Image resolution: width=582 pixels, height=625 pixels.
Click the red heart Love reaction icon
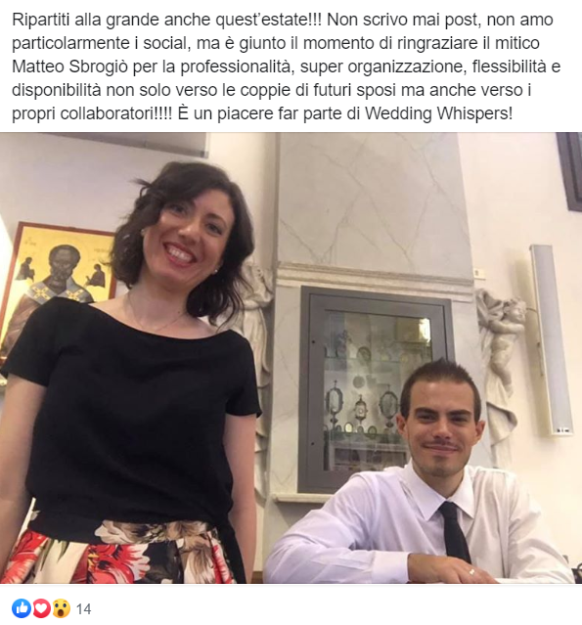(x=41, y=608)
